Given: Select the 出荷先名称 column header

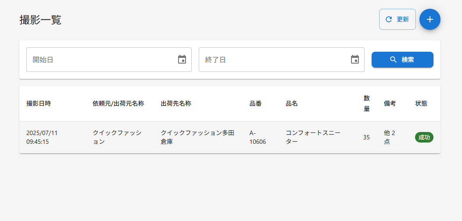Looking at the screenshot, I should coord(176,104).
